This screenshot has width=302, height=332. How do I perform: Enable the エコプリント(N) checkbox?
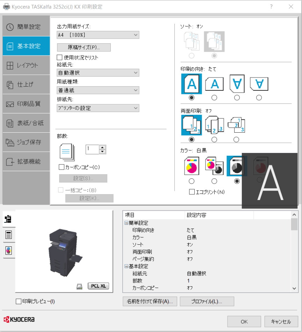[x=192, y=192]
